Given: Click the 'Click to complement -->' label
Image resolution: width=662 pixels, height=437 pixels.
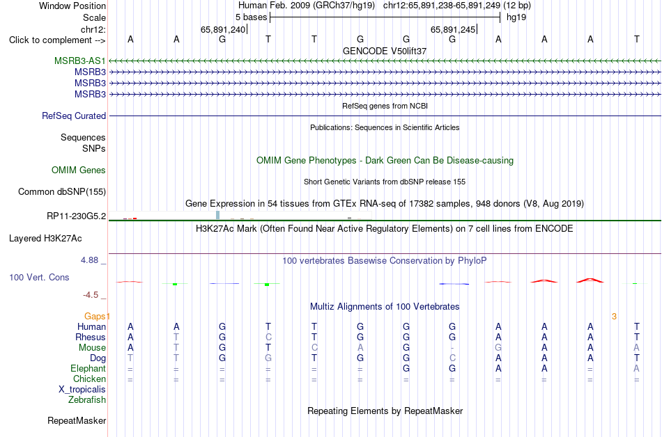Looking at the screenshot, I should tap(57, 40).
